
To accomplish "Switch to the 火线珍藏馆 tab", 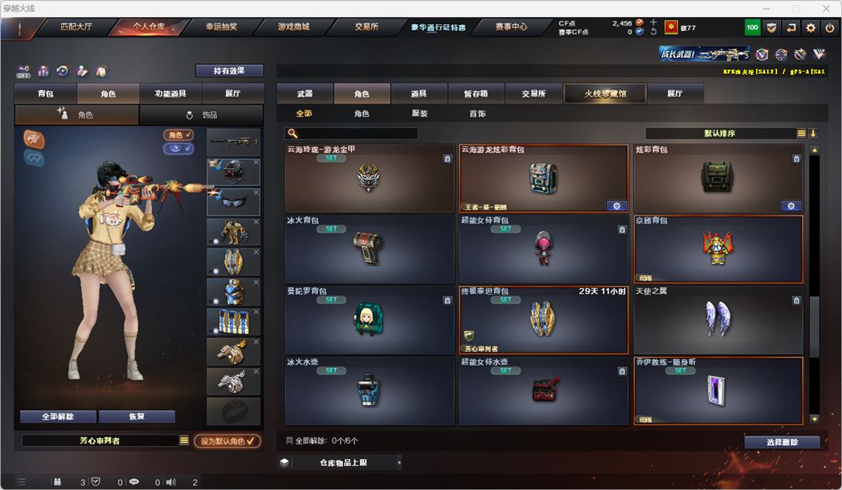I will [605, 94].
